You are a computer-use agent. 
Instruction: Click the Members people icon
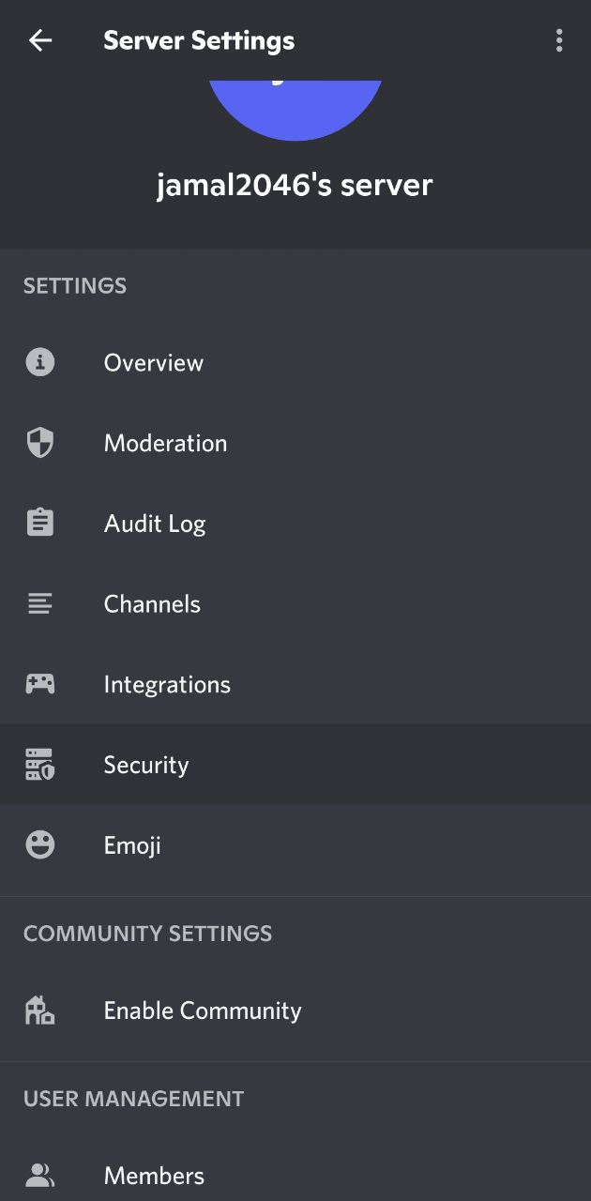pyautogui.click(x=38, y=1175)
